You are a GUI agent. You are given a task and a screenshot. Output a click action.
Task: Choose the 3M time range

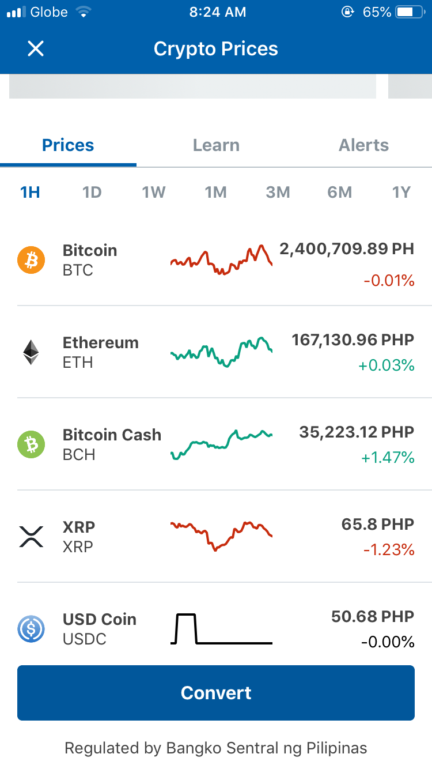(278, 193)
